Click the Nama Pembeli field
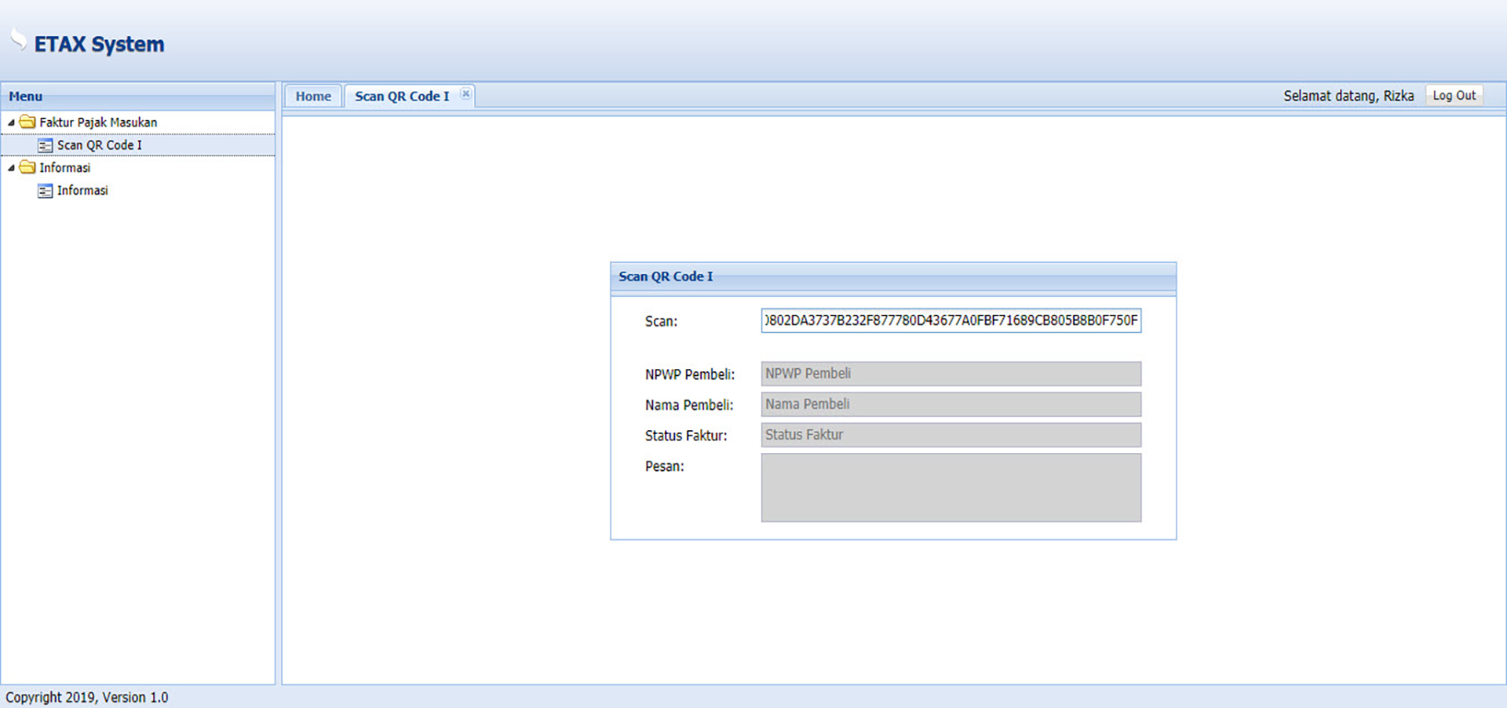 (x=951, y=404)
